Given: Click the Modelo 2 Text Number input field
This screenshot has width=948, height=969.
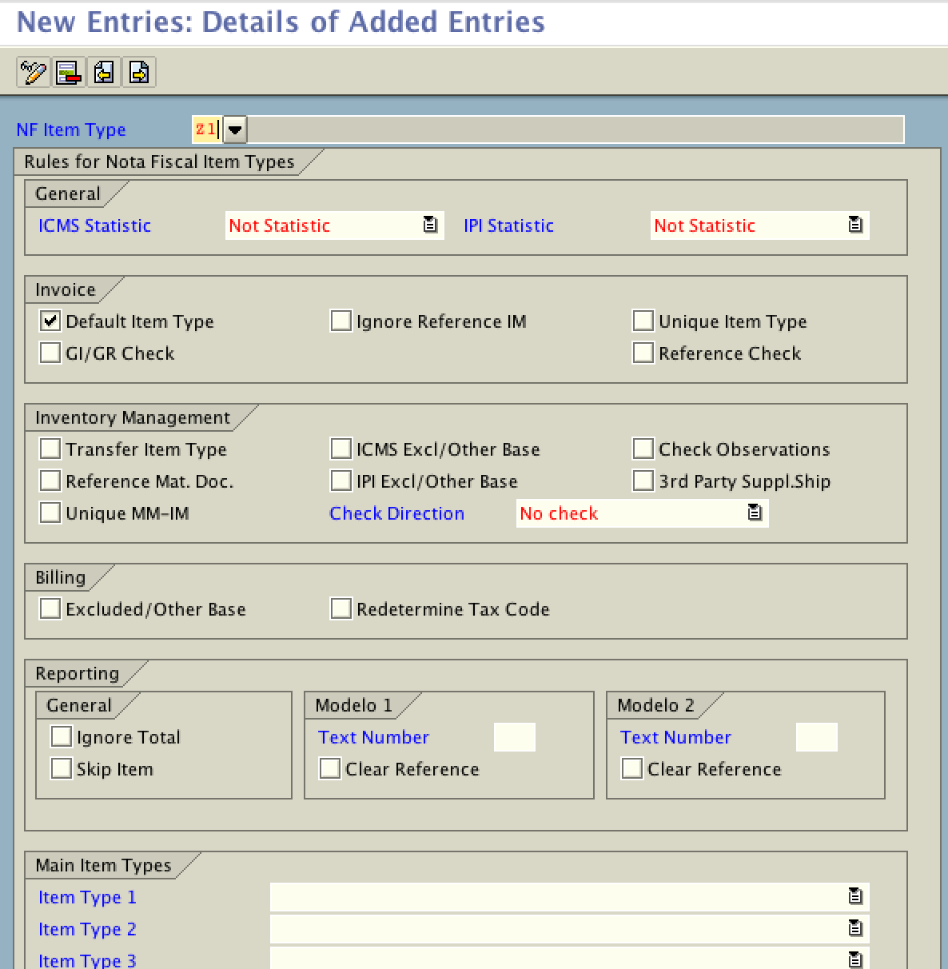Looking at the screenshot, I should click(x=816, y=737).
